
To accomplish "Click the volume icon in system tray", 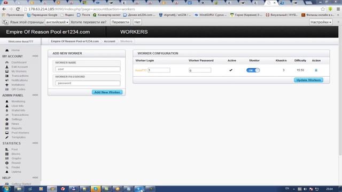I will tap(305, 189).
